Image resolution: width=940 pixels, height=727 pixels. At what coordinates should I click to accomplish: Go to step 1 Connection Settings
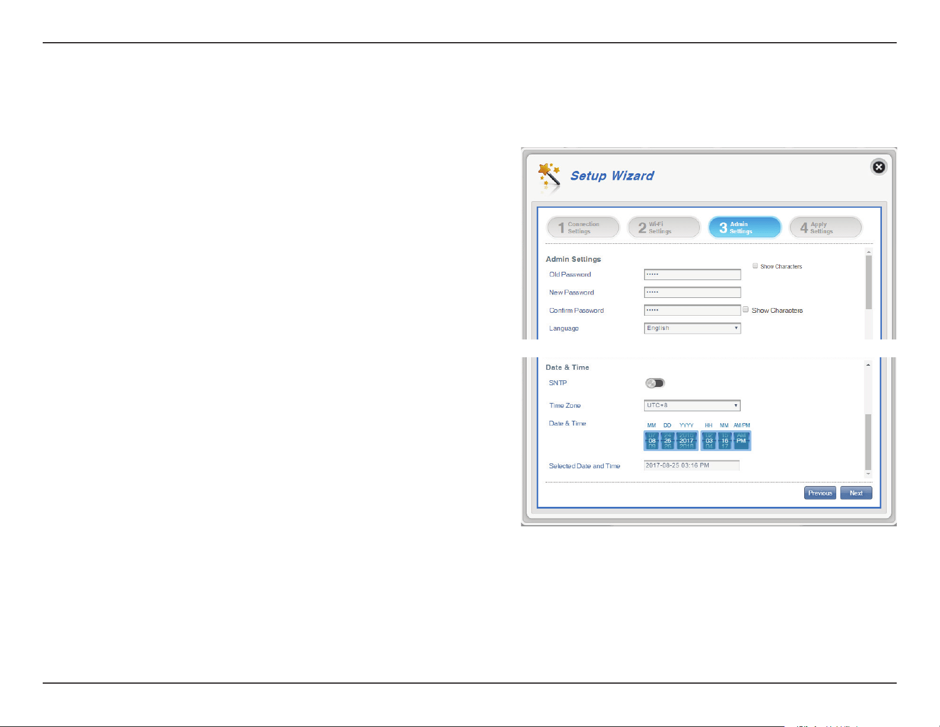(x=583, y=227)
